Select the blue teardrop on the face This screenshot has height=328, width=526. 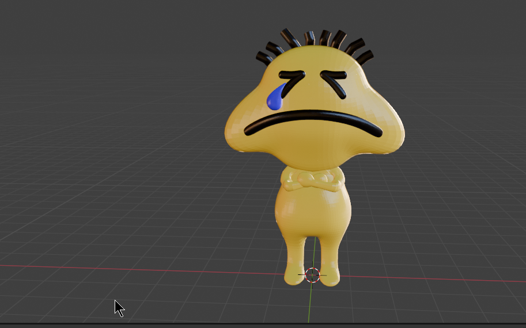275,98
